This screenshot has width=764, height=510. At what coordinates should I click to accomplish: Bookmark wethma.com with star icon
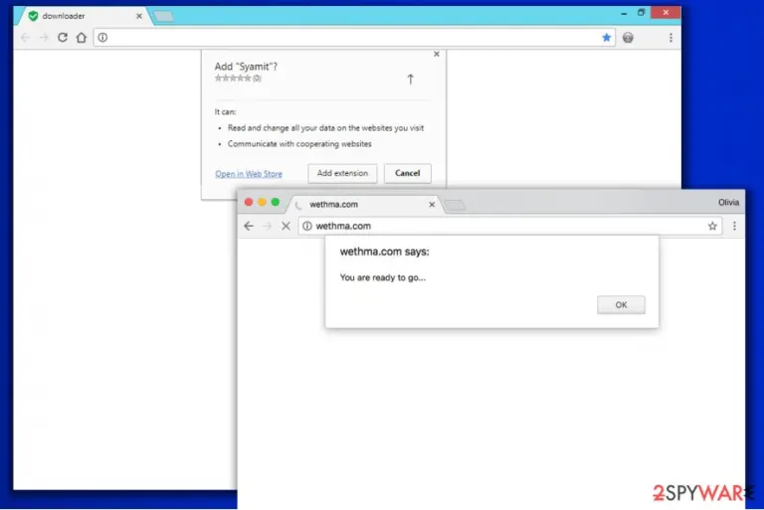point(712,226)
